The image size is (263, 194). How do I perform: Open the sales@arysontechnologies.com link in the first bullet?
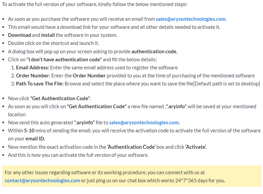pyautogui.click(x=191, y=19)
